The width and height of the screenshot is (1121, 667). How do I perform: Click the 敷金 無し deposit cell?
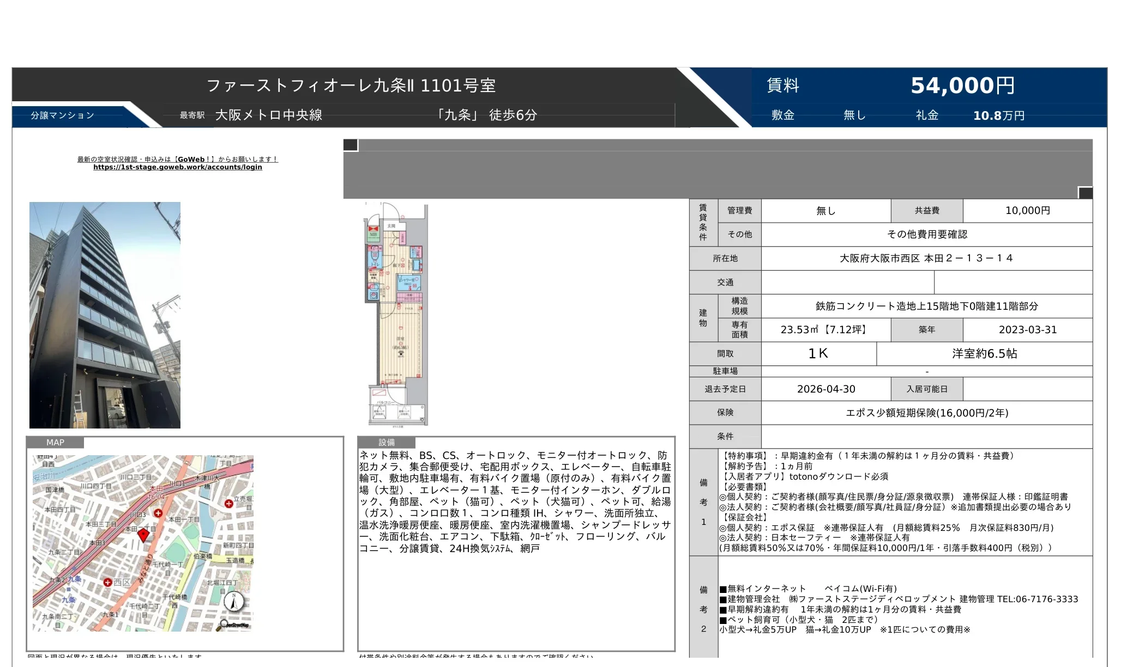point(818,115)
